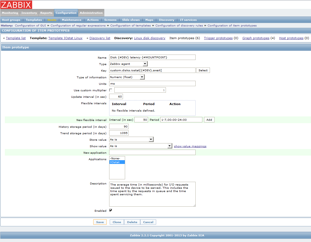The height and width of the screenshot is (242, 311).
Task: Go to Templates submenu
Action: [34, 20]
